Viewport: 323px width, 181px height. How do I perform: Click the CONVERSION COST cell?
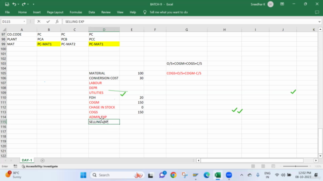point(104,78)
